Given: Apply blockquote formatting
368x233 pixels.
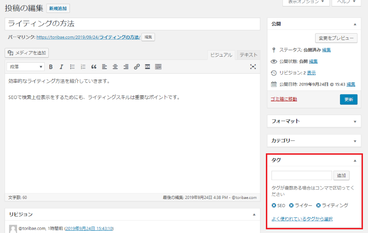Looking at the screenshot, I should (x=94, y=67).
